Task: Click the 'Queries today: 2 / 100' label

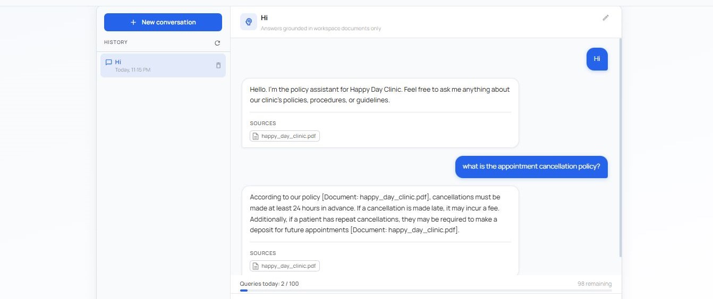Action: [x=269, y=284]
